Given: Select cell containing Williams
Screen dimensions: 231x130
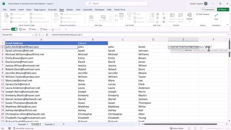Looking at the screenshot, I should point(153,54).
